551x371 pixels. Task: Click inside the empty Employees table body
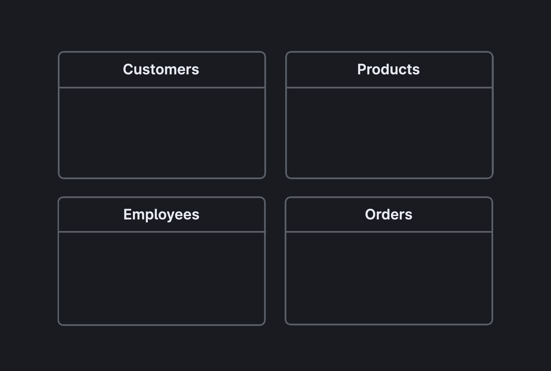pos(162,278)
